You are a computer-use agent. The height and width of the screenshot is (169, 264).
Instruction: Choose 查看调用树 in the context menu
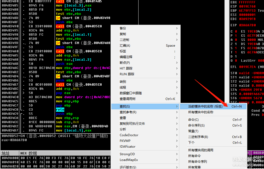[x=127, y=99]
